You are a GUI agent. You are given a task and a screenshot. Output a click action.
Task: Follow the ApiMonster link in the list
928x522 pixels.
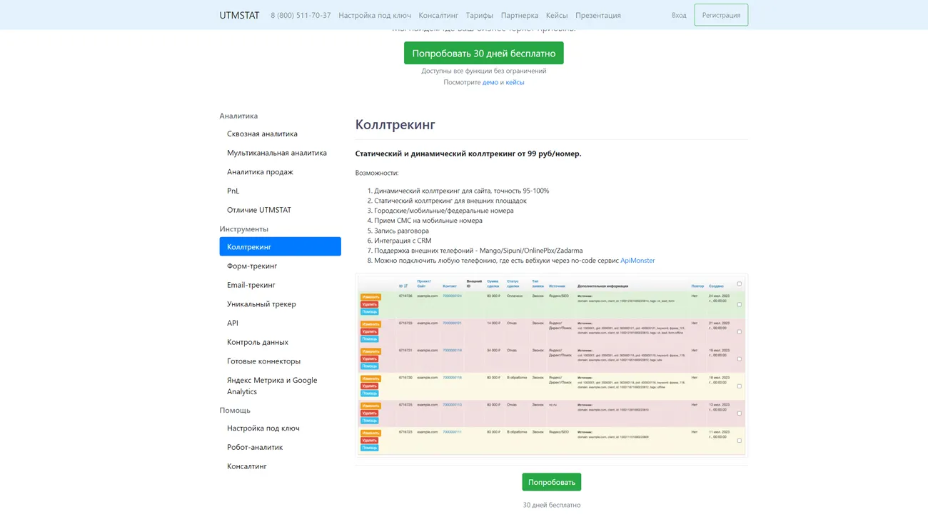[637, 261]
